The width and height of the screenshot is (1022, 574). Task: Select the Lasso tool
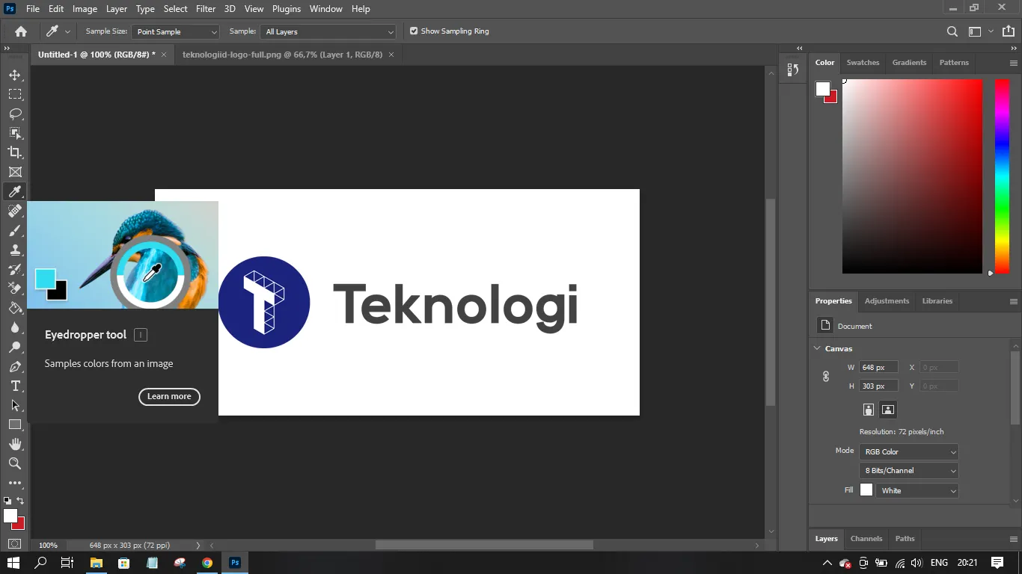(15, 114)
